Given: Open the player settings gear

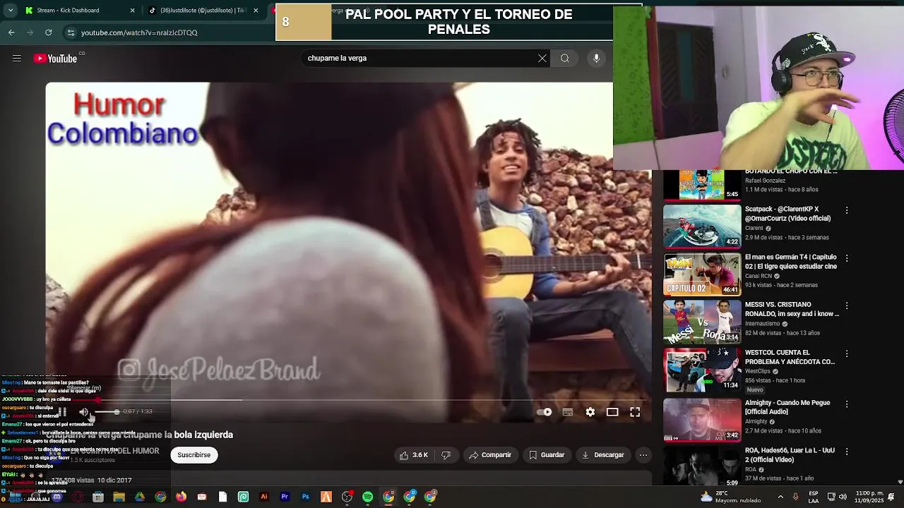Looking at the screenshot, I should pyautogui.click(x=590, y=412).
